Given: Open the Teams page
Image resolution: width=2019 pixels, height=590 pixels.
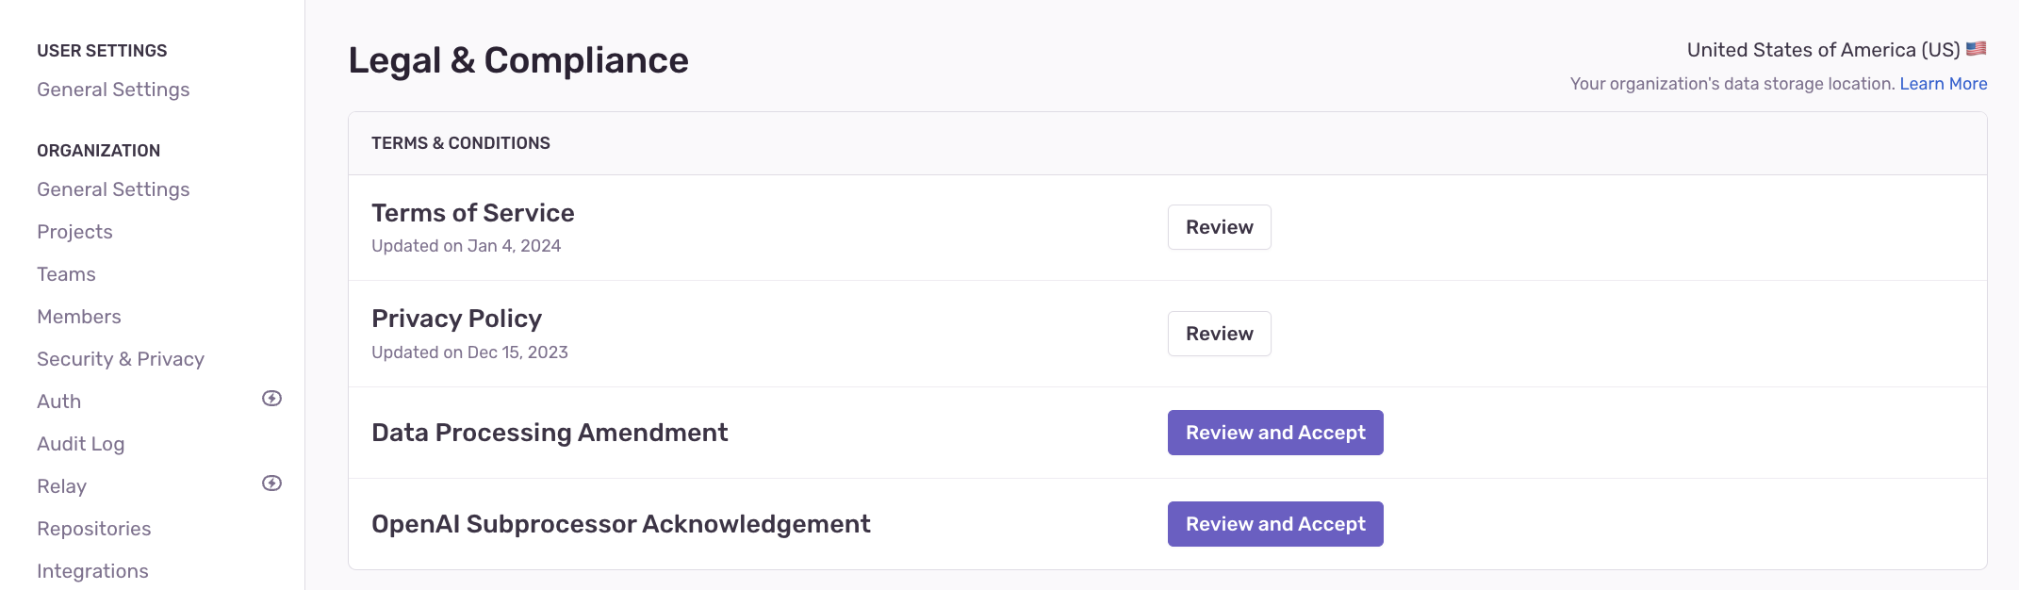Looking at the screenshot, I should (x=66, y=273).
